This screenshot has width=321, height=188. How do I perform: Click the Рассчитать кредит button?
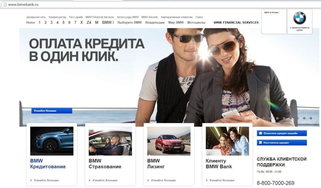(x=282, y=143)
